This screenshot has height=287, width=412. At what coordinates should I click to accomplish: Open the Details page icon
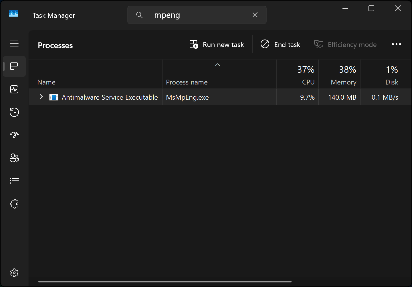(14, 181)
